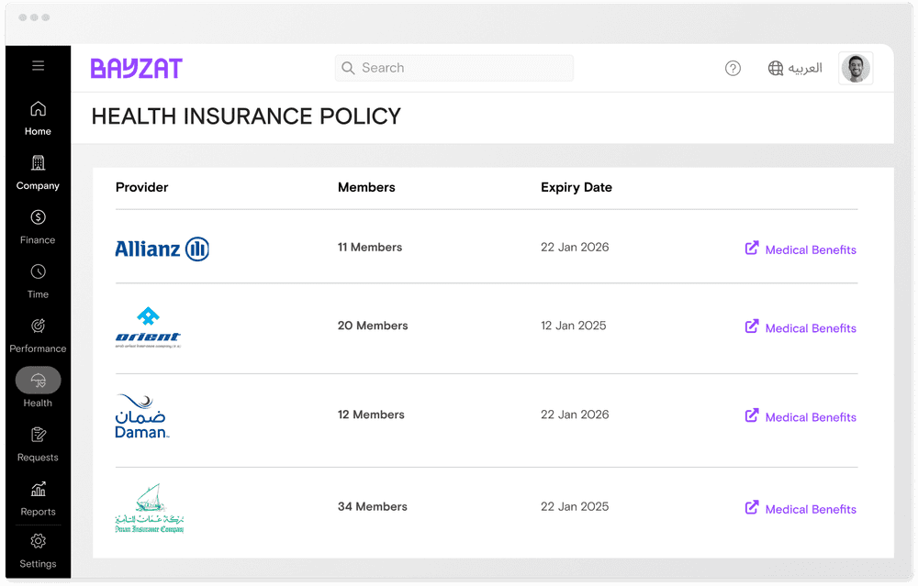Screen dimensions: 918x586
Task: Open the Settings gear icon
Action: click(38, 542)
